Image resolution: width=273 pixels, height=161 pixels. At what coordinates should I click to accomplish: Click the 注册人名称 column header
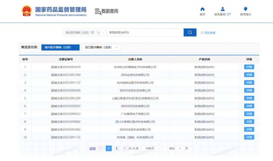(x=135, y=59)
